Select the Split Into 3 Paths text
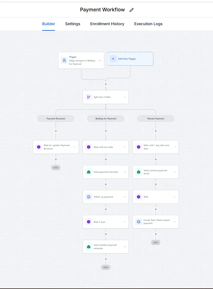 102,97
